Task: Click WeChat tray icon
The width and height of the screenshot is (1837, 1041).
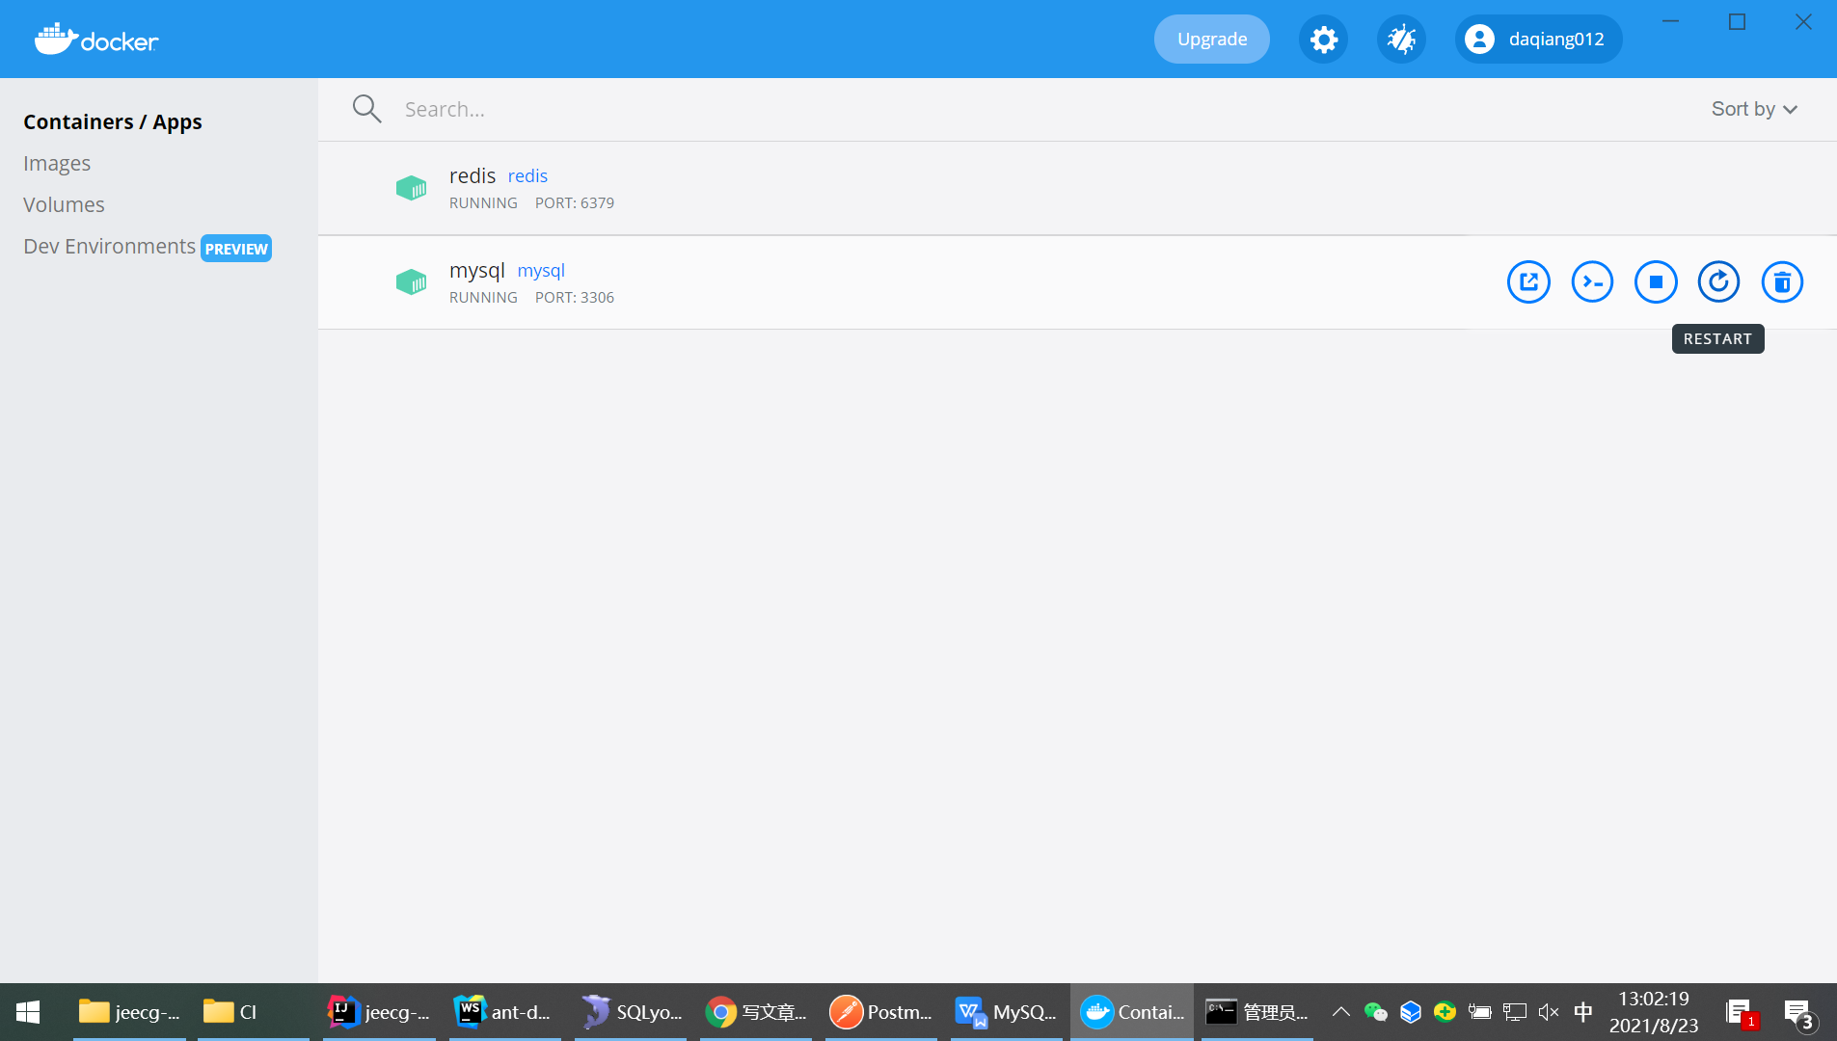Action: point(1375,1012)
